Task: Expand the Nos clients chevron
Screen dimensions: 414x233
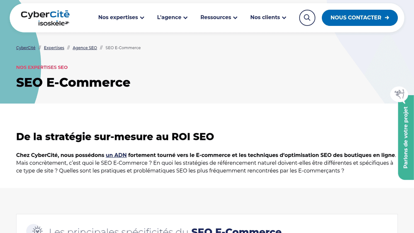Action: tap(284, 18)
